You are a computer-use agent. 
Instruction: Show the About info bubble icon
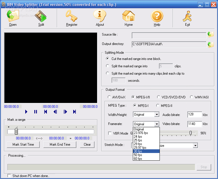pos(100,16)
